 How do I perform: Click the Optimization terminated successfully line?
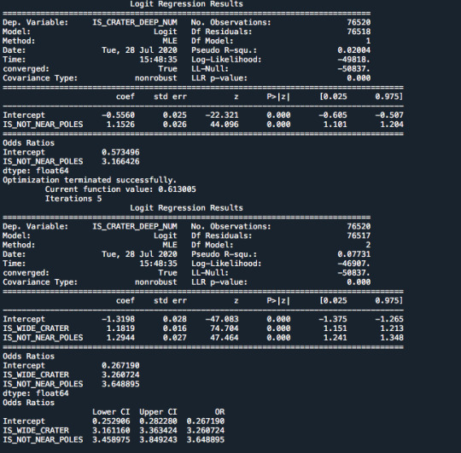point(90,180)
